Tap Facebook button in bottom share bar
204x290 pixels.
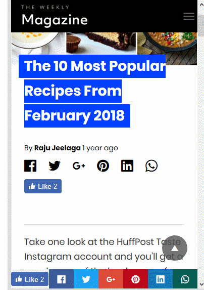pyautogui.click(x=62, y=279)
